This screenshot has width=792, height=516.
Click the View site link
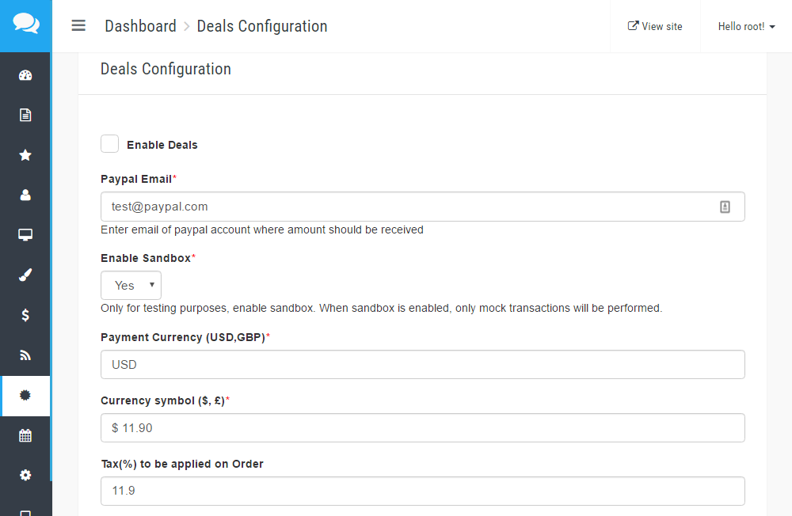(655, 26)
